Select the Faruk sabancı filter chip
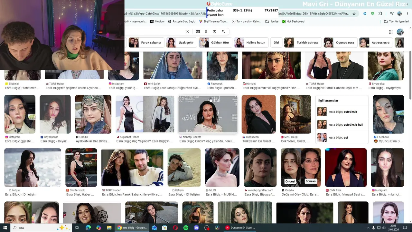The width and height of the screenshot is (412, 232). click(146, 43)
